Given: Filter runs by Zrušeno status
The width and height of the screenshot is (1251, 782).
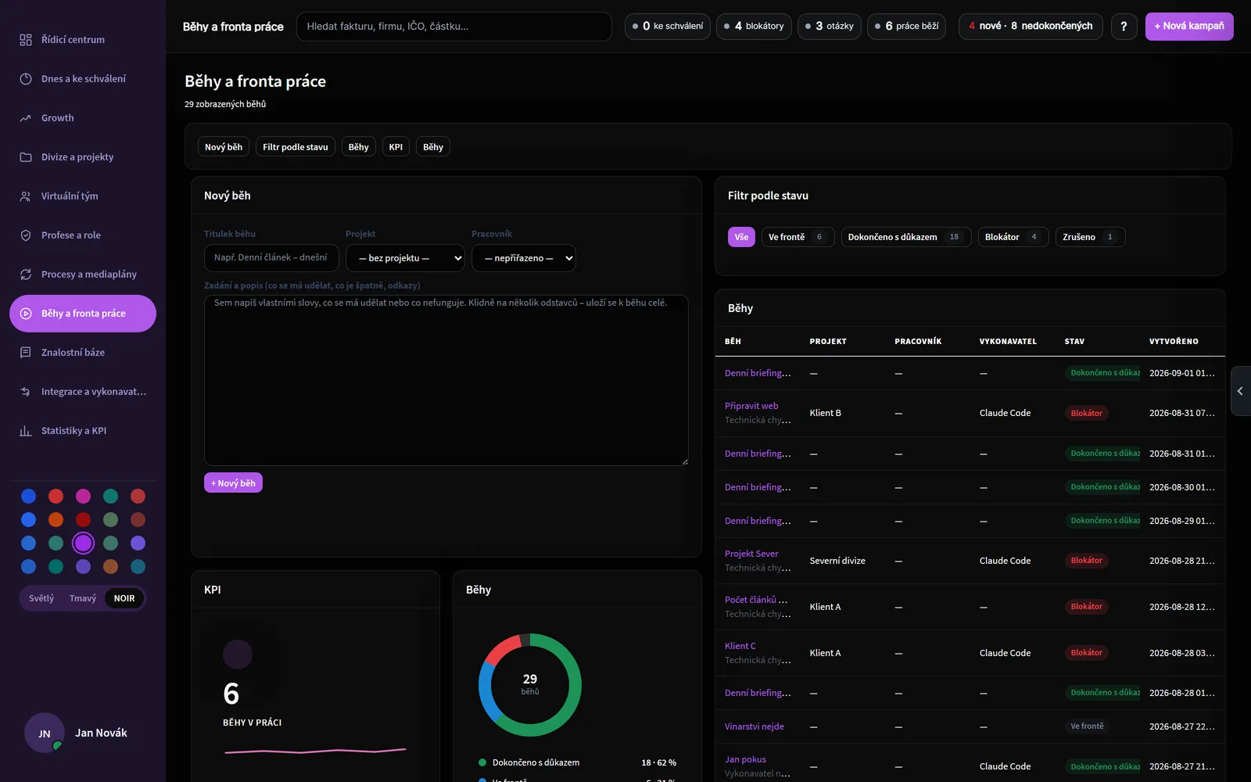Looking at the screenshot, I should click(1090, 237).
